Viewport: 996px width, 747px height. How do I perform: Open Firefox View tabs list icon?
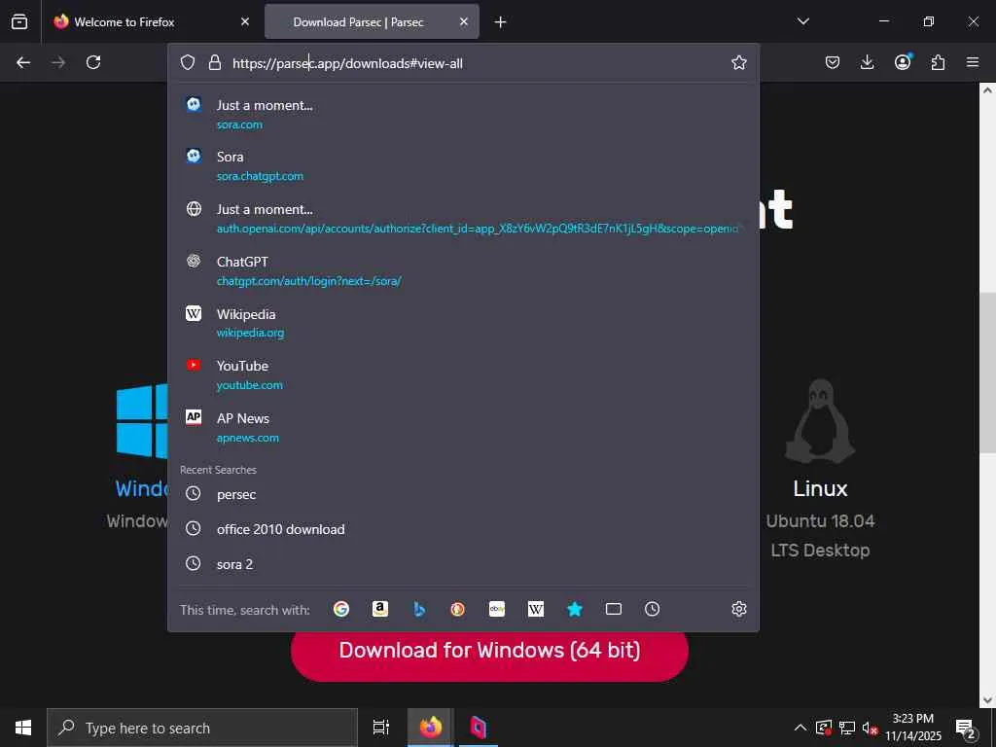19,21
